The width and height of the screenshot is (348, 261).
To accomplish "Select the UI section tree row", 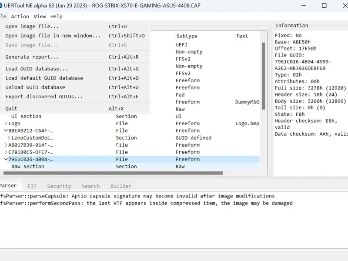I will click(x=130, y=116).
